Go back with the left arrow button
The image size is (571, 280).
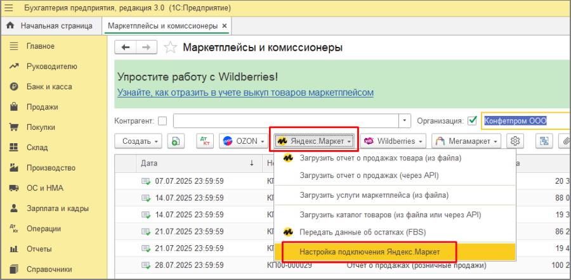(x=125, y=48)
